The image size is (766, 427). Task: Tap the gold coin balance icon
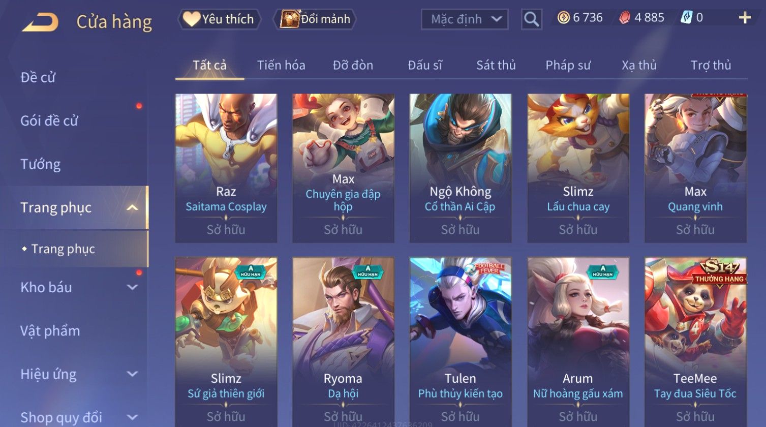point(564,18)
